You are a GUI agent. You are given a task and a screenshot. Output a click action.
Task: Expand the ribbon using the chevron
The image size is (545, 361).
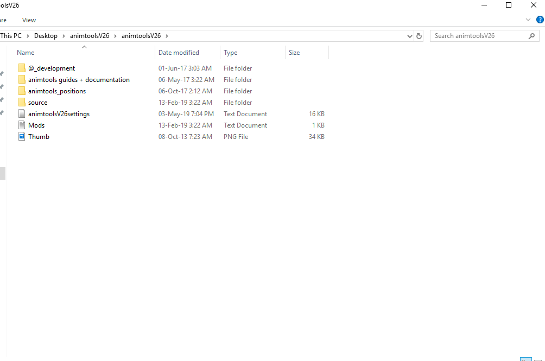click(x=529, y=20)
